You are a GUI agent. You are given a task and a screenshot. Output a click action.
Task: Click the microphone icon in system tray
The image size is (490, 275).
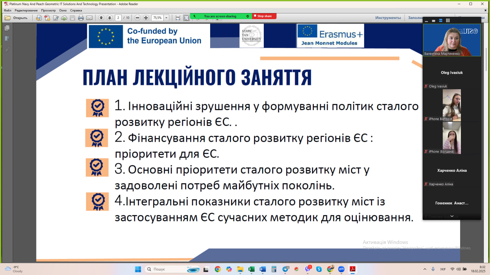pyautogui.click(x=433, y=269)
